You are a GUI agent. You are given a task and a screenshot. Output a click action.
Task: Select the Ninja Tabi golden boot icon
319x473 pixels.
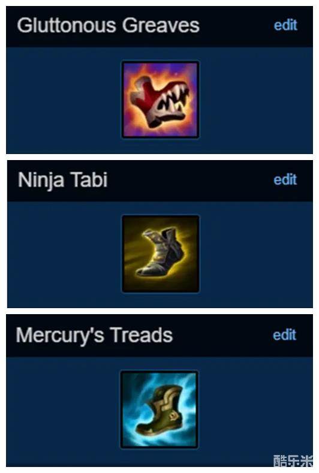coord(160,254)
